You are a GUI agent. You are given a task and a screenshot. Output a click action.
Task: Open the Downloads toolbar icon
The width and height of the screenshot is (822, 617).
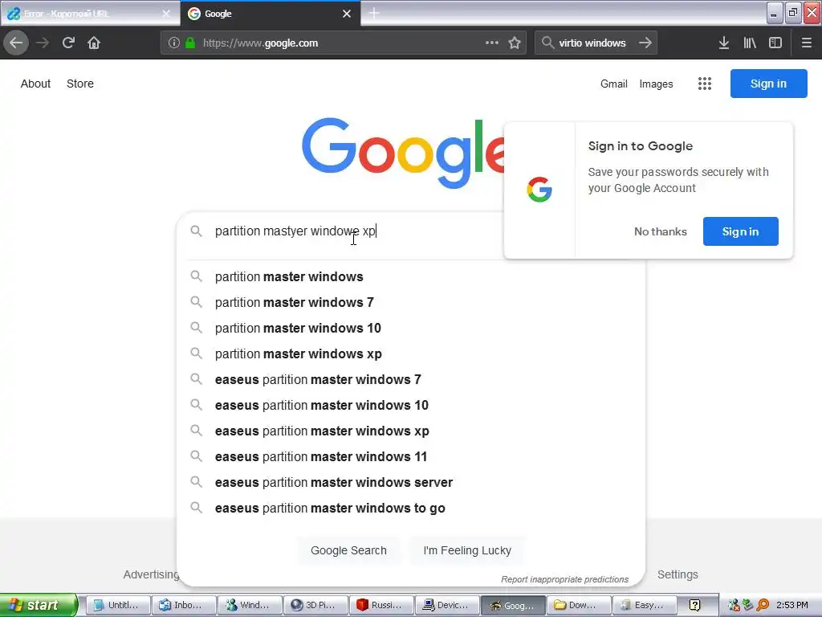pos(724,43)
